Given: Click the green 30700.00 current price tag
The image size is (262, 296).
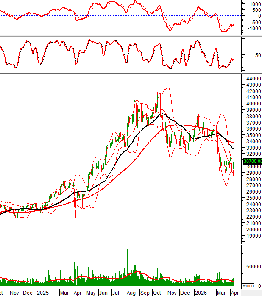Looking at the screenshot, I should 252,161.
